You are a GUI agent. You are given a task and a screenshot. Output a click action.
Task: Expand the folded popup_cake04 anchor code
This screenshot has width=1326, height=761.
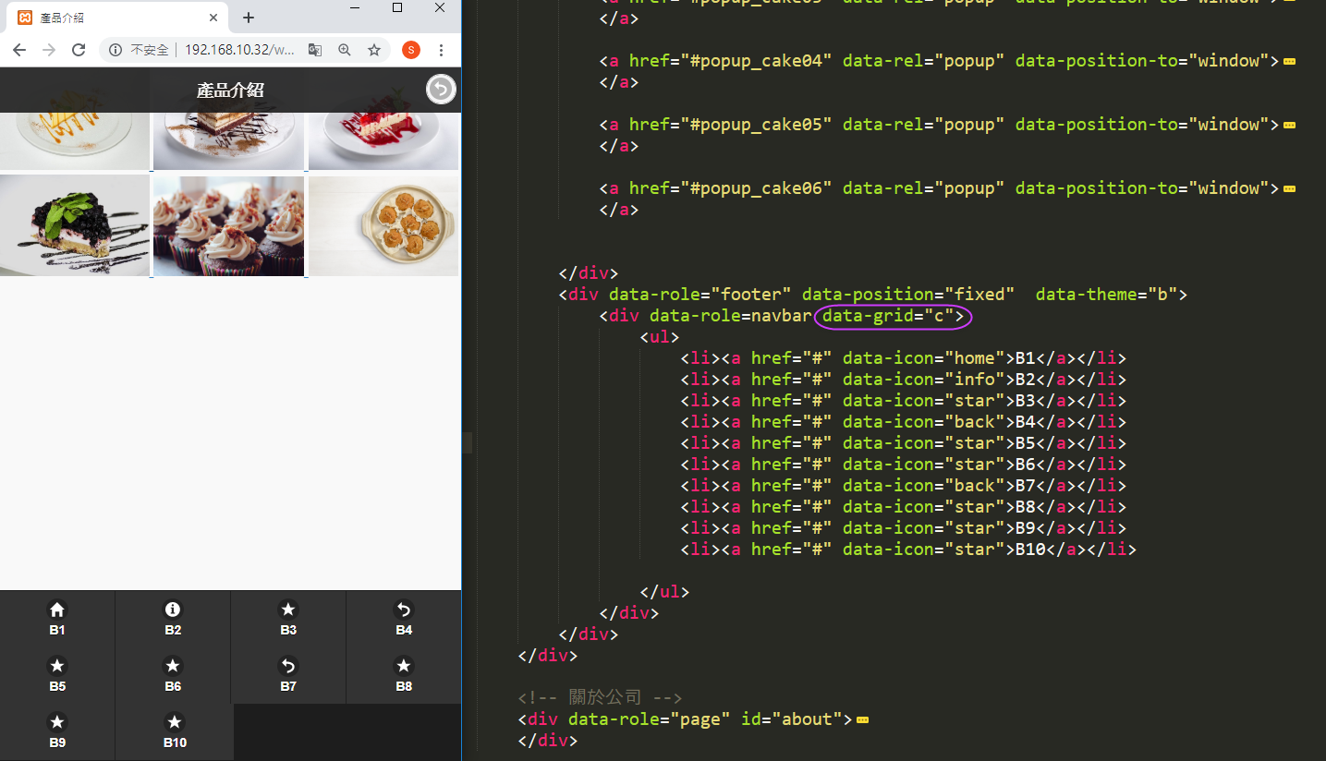click(x=1289, y=61)
